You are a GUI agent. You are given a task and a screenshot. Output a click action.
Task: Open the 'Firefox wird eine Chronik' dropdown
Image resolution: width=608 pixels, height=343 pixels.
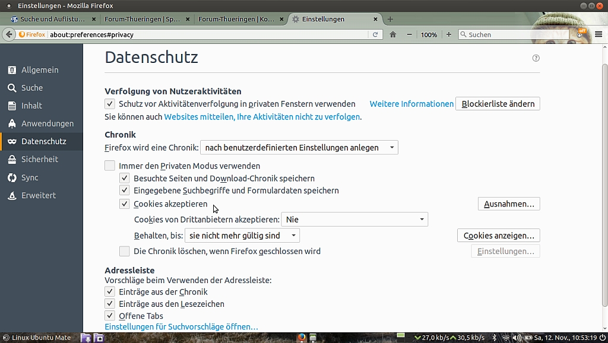(299, 148)
